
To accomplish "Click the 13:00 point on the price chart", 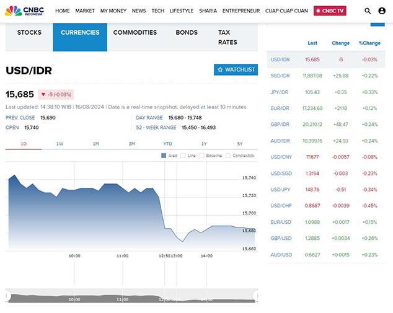I will [x=177, y=238].
